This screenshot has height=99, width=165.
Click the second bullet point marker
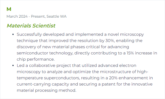pyautogui.click(x=13, y=66)
